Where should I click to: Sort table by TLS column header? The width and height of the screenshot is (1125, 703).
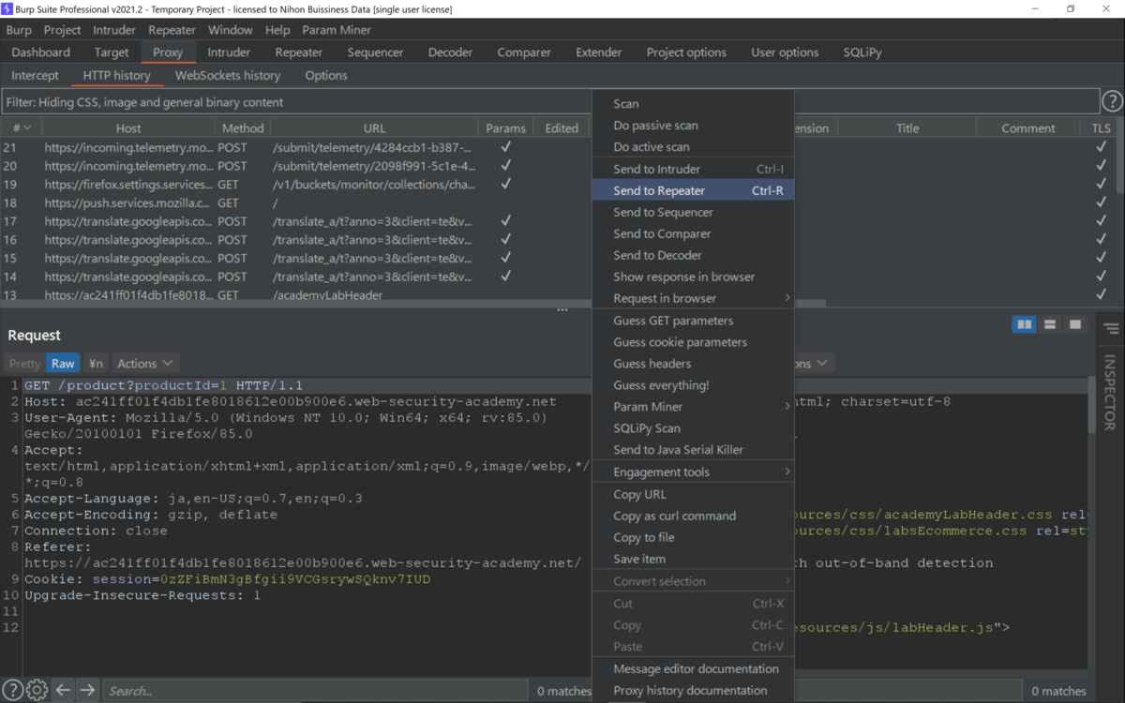[x=1100, y=128]
